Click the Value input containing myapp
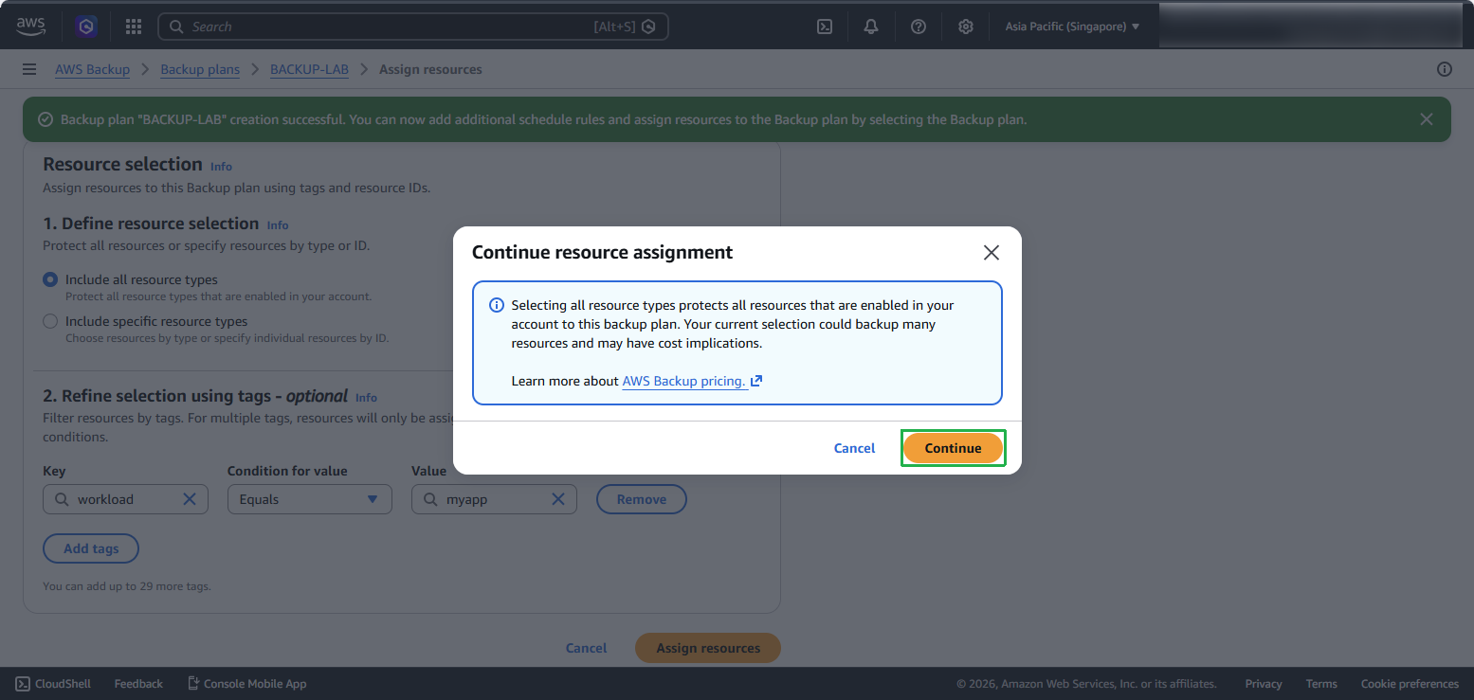This screenshot has width=1474, height=700. pyautogui.click(x=494, y=499)
